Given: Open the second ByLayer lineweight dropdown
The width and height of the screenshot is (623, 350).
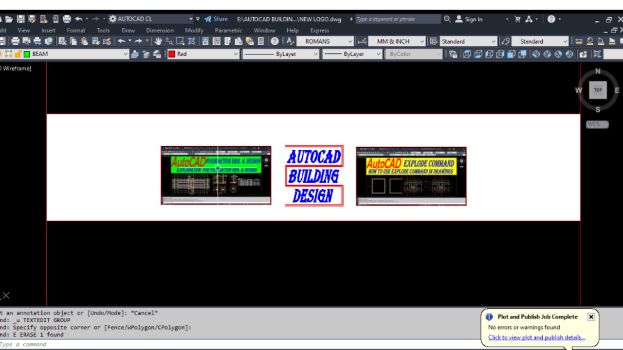Looking at the screenshot, I should (352, 54).
